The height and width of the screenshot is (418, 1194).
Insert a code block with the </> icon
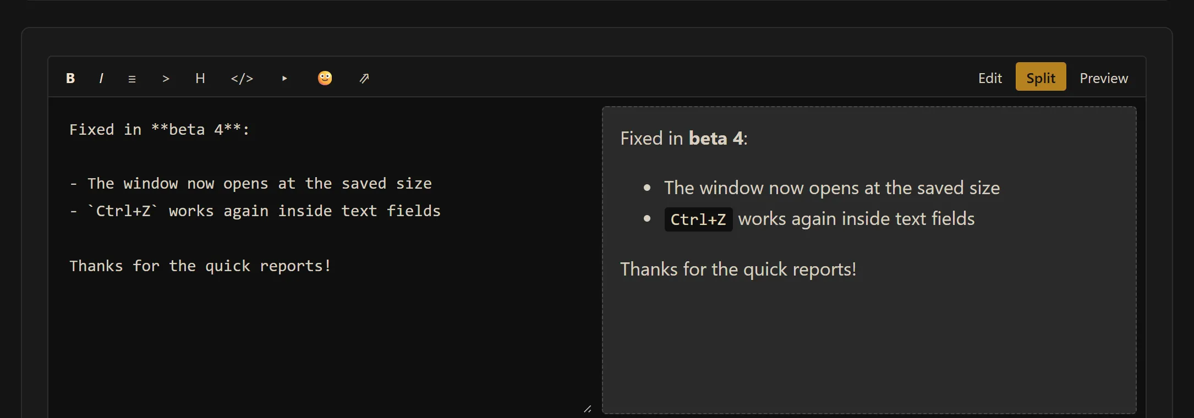[x=242, y=78]
